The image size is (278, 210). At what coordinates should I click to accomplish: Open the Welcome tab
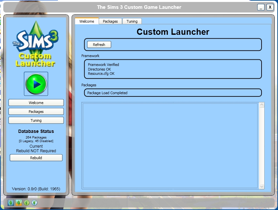tap(87, 21)
